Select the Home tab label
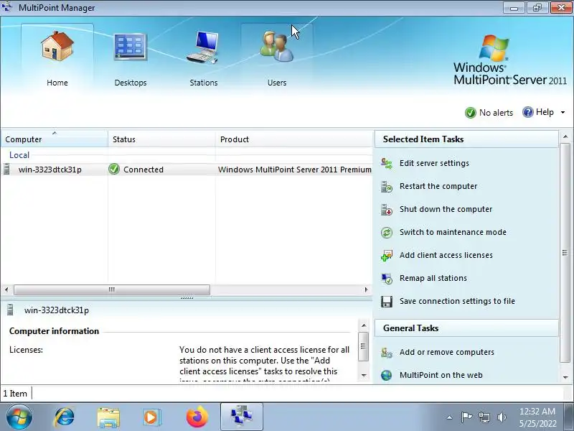Screen dimensions: 574x431 click(x=57, y=83)
